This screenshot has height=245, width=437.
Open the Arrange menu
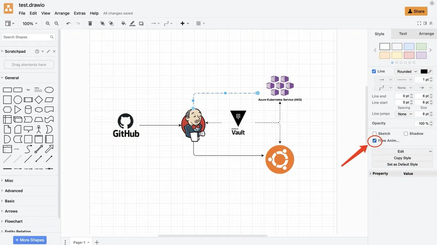pos(62,13)
